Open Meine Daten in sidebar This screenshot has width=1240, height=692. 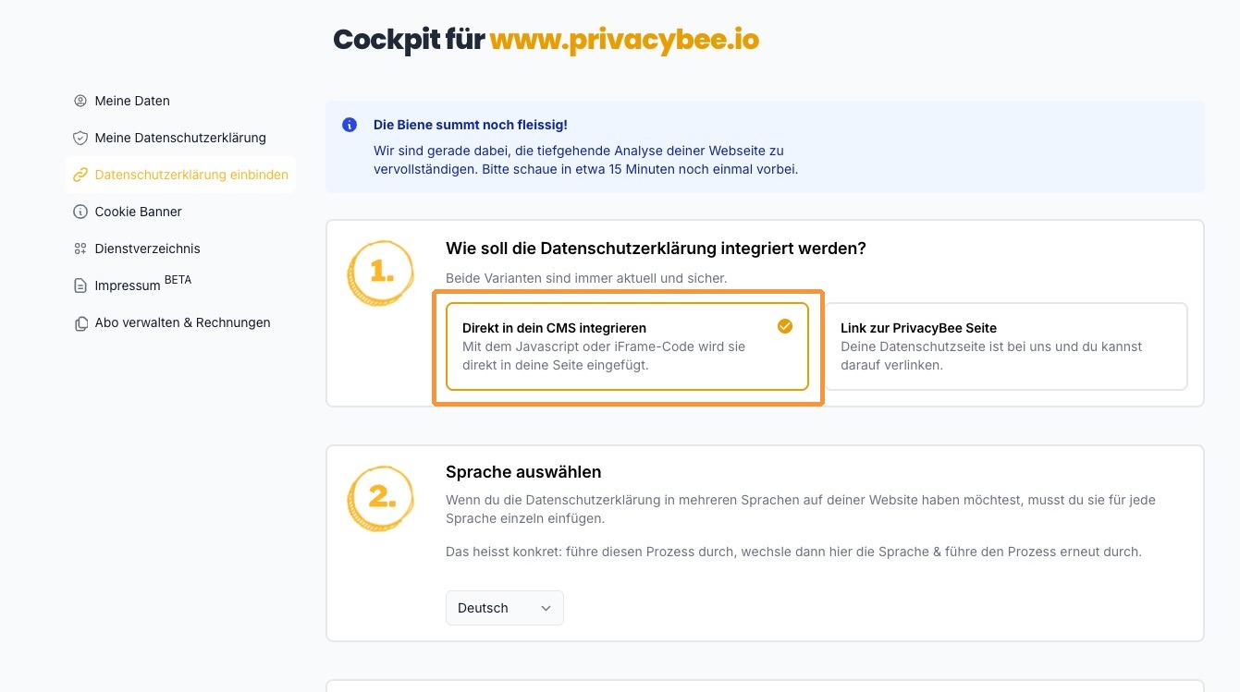pos(132,101)
